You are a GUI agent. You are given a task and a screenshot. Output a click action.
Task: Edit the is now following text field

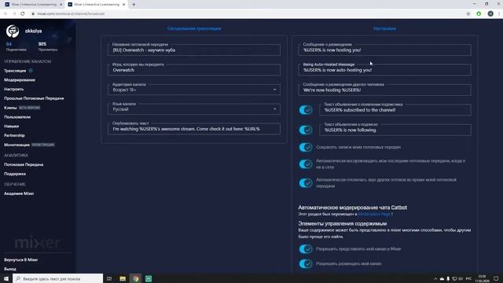coord(395,130)
